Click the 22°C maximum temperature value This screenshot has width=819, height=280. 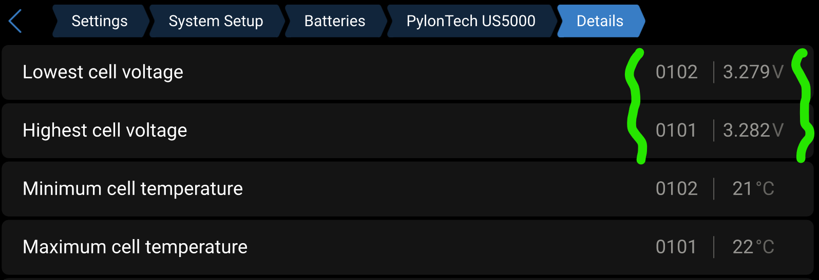click(753, 247)
